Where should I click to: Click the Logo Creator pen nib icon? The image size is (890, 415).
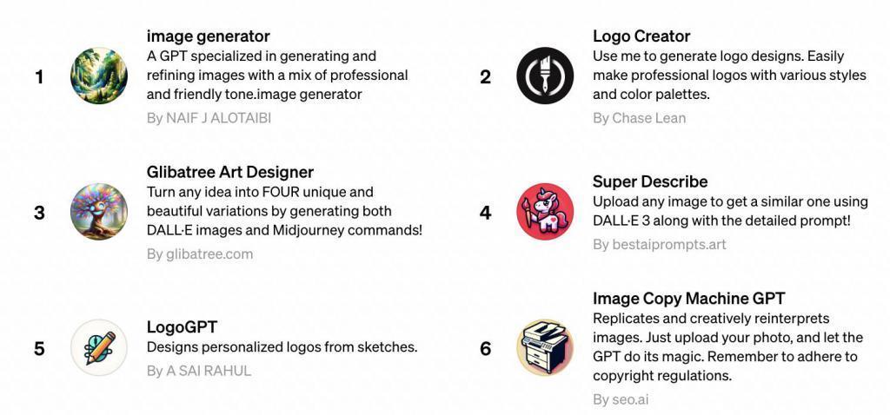coord(545,76)
